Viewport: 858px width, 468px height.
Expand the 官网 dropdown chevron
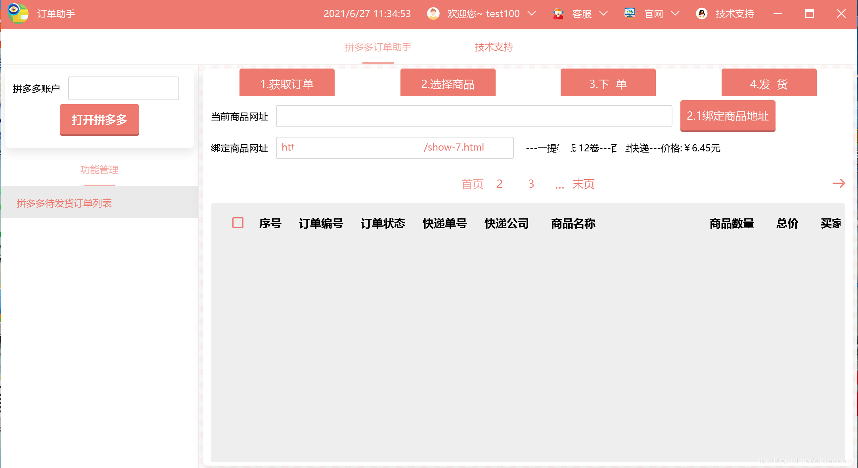pos(675,14)
